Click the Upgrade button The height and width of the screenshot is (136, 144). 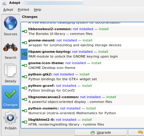[x=101, y=132]
